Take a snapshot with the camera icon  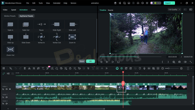pyautogui.click(x=180, y=62)
